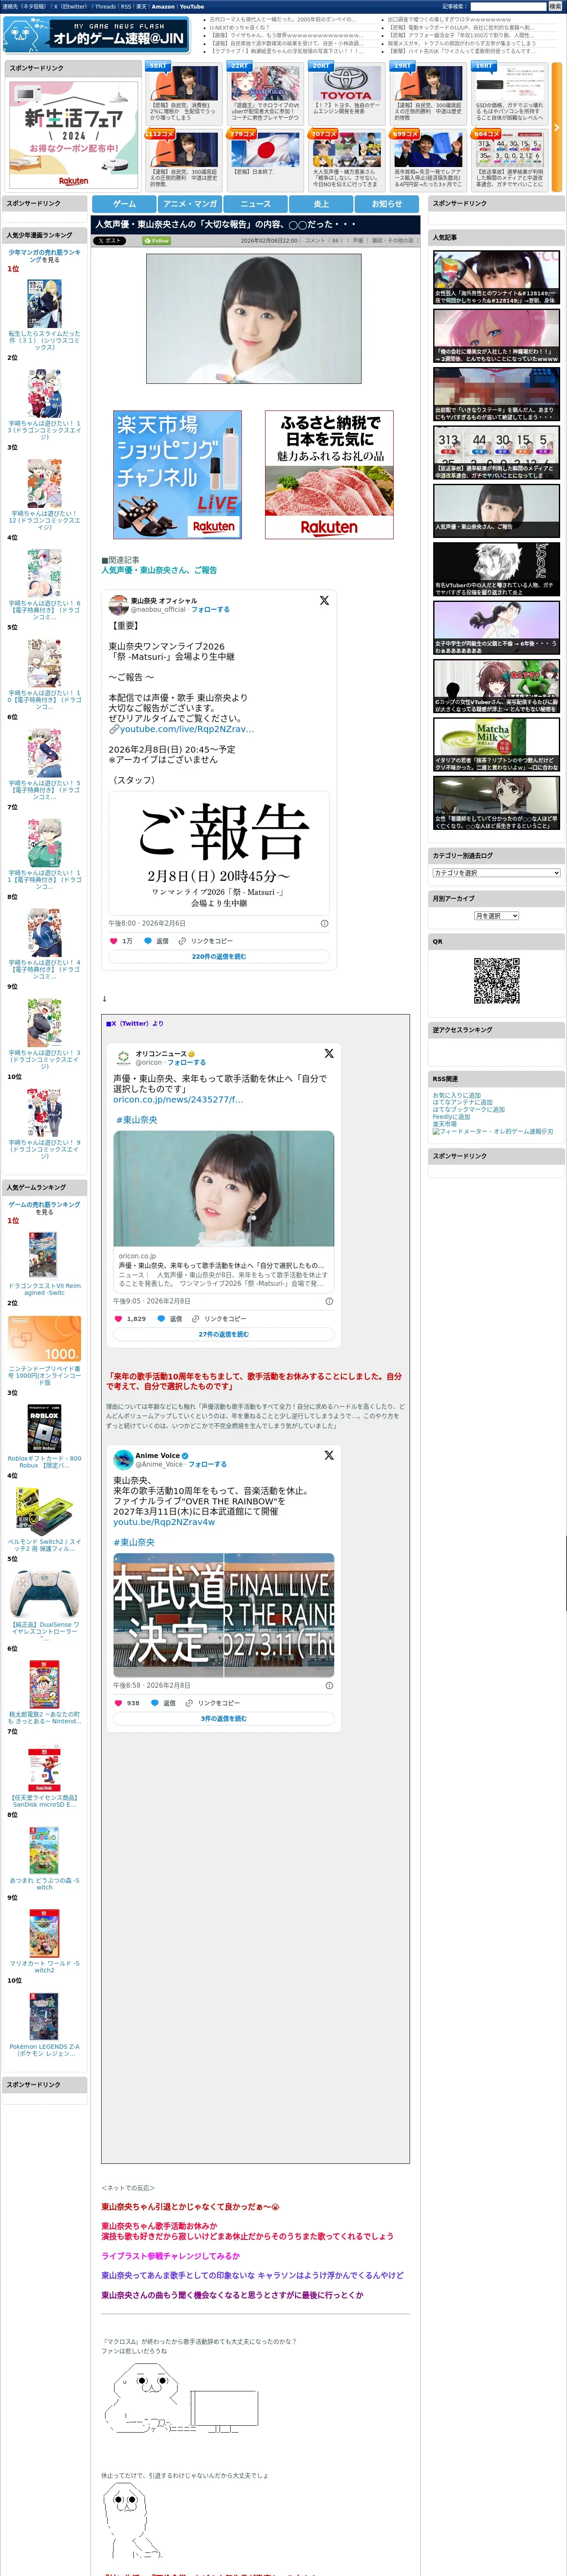Click お気に入りに追加 RSS link
The height and width of the screenshot is (2576, 567).
[456, 1095]
